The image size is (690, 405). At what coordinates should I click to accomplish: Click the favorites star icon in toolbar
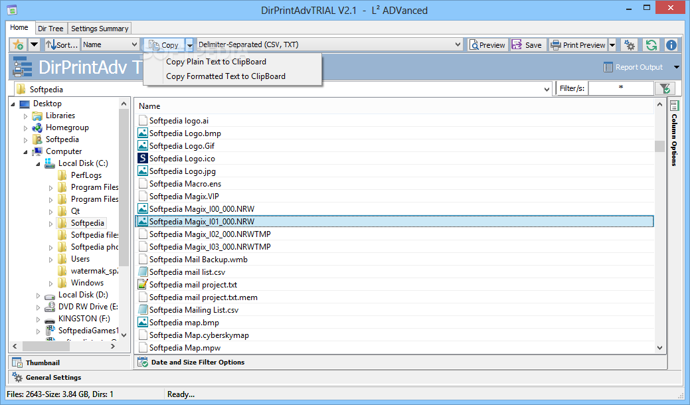click(x=19, y=45)
